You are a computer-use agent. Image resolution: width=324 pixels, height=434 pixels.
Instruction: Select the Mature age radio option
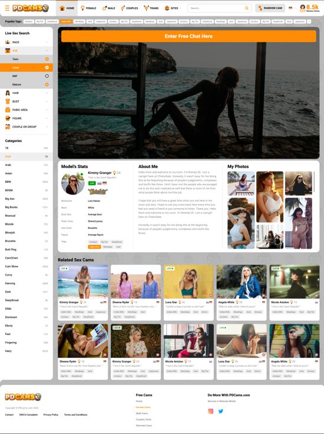tap(47, 84)
